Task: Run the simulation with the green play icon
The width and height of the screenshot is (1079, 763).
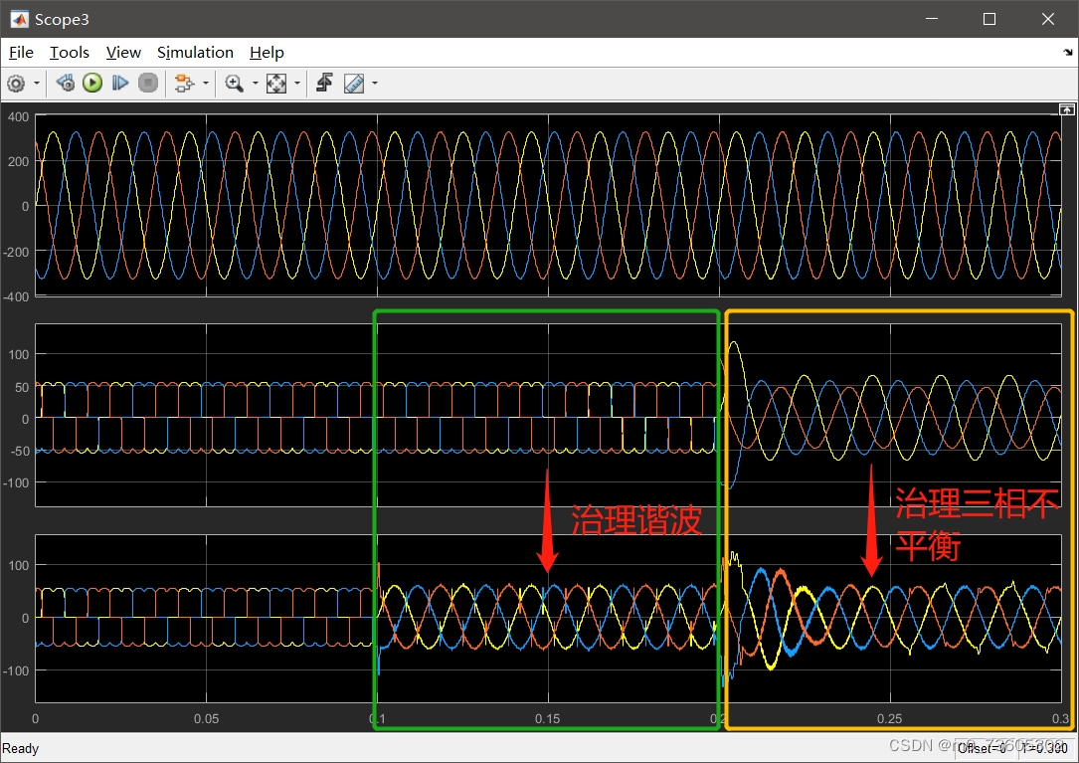Action: click(x=92, y=83)
